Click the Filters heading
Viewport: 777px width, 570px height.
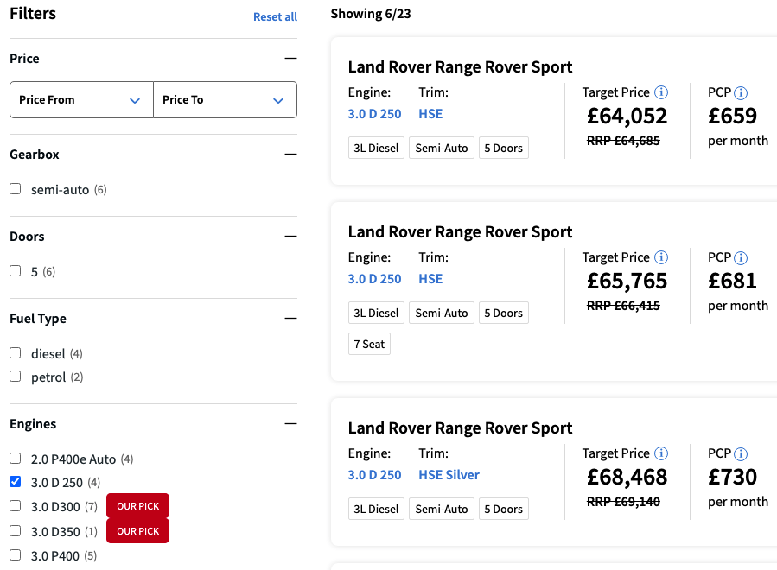click(33, 13)
